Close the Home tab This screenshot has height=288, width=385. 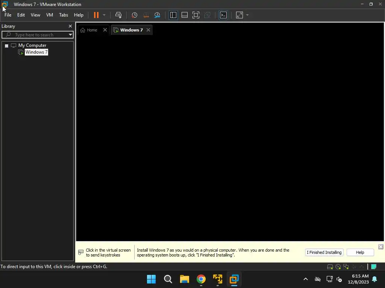click(x=105, y=30)
